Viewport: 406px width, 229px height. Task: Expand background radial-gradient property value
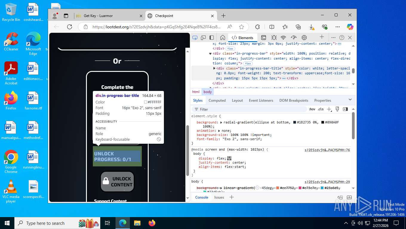(221, 123)
